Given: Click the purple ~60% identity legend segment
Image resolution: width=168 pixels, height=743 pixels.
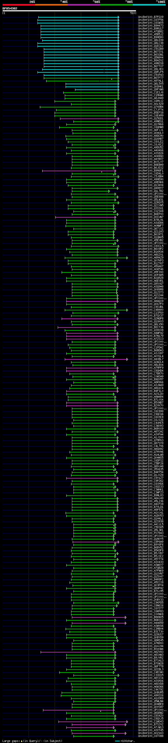Looking at the screenshot, I should point(84,5).
